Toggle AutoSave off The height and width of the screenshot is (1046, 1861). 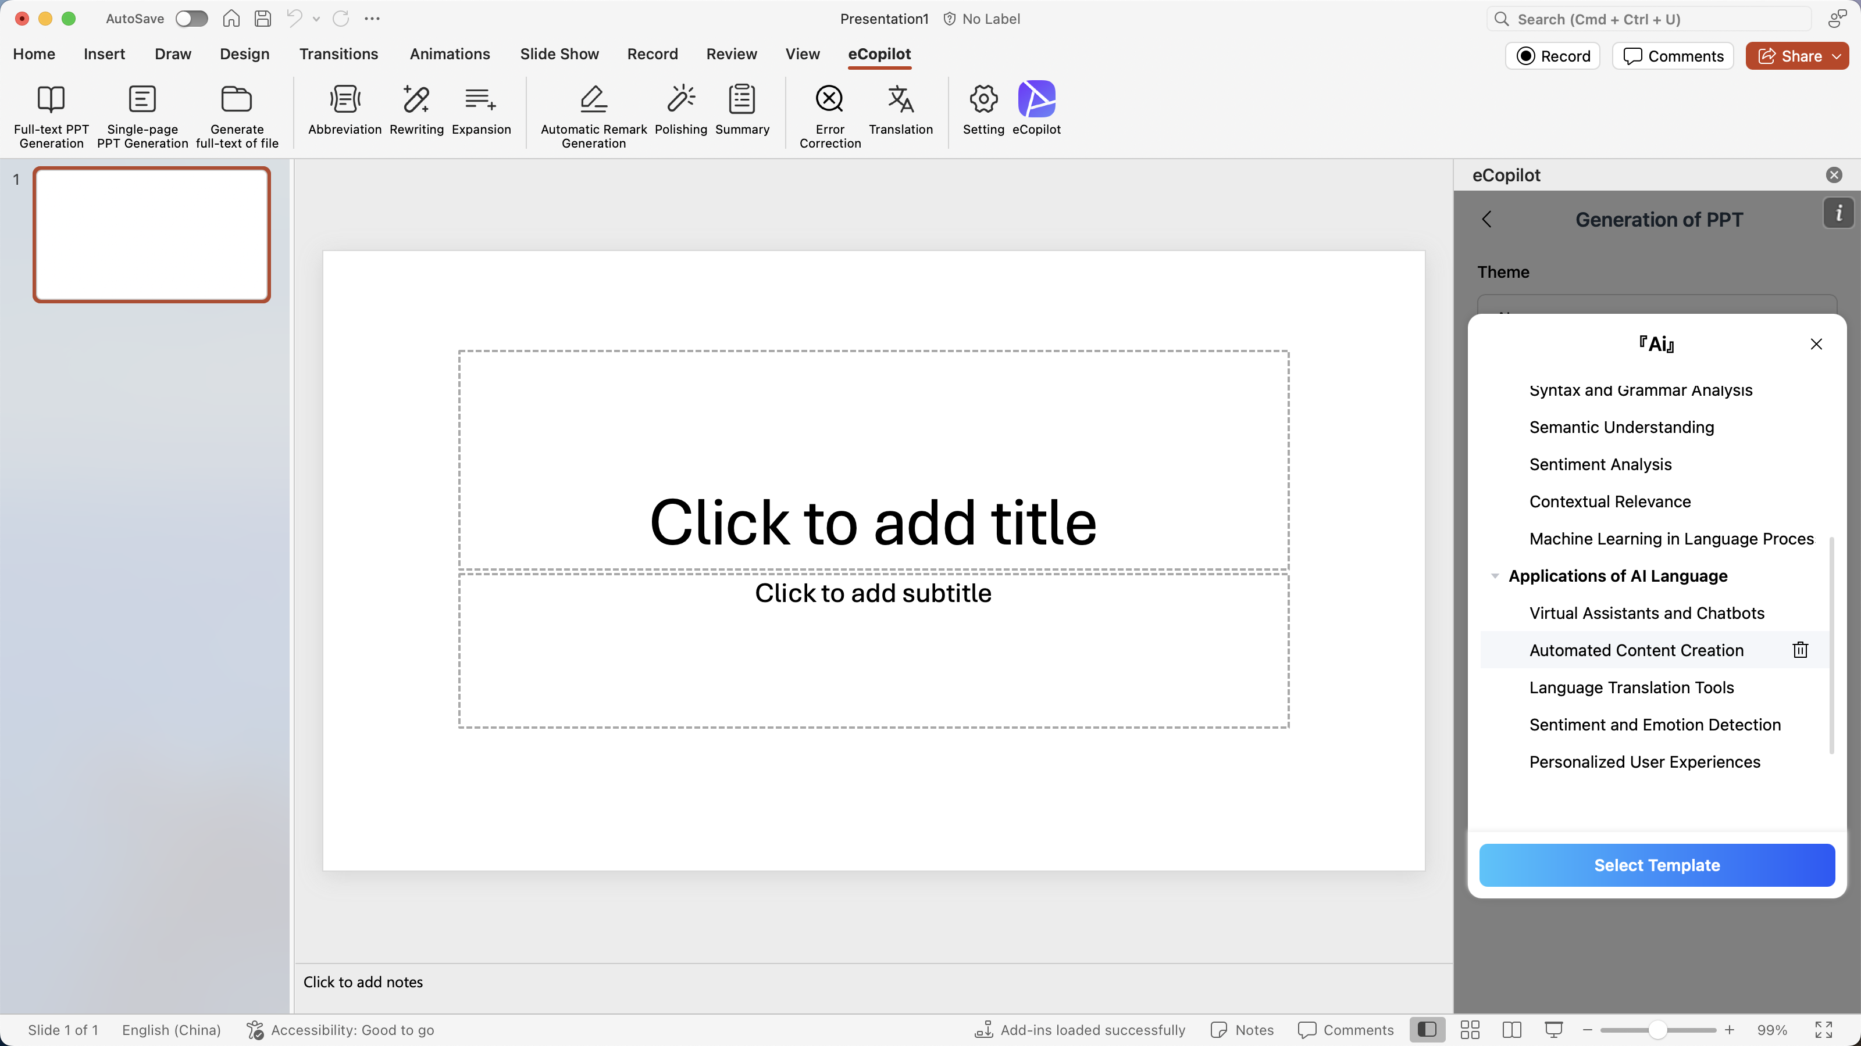click(x=191, y=19)
